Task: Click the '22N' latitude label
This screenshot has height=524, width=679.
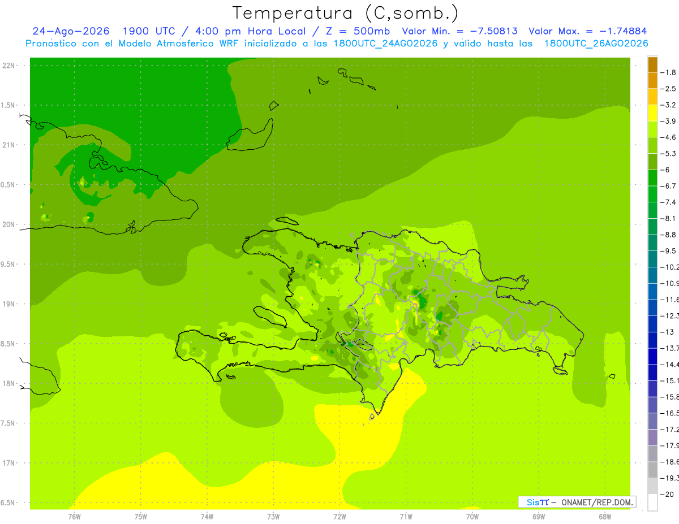Action: point(8,66)
